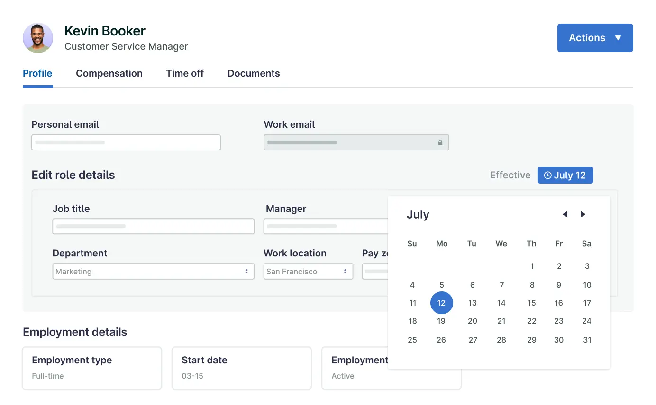The width and height of the screenshot is (656, 405).
Task: Select the Profile tab
Action: click(37, 73)
